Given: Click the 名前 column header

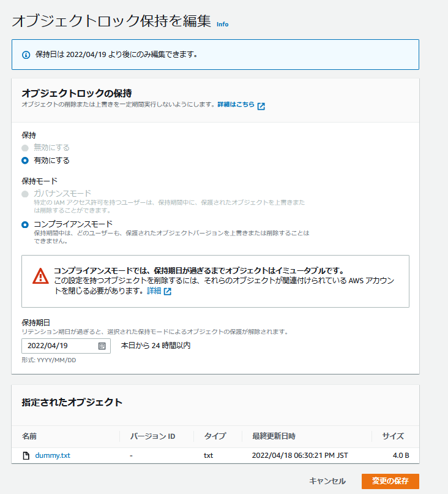Looking at the screenshot, I should click(29, 436).
